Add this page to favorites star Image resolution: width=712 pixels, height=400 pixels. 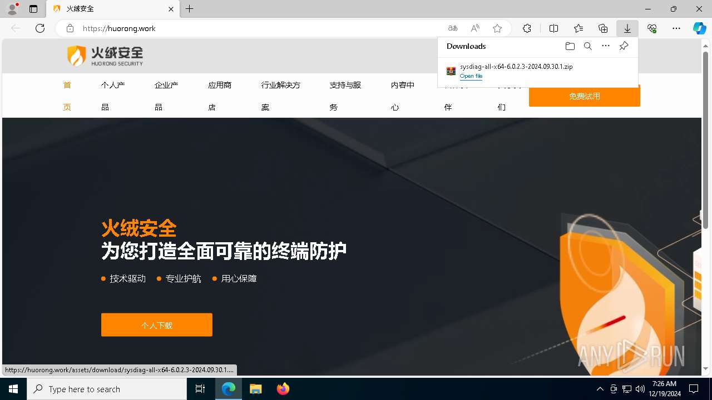497,28
